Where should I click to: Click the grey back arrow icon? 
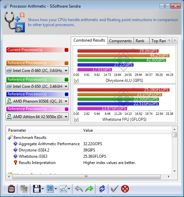click(x=79, y=189)
